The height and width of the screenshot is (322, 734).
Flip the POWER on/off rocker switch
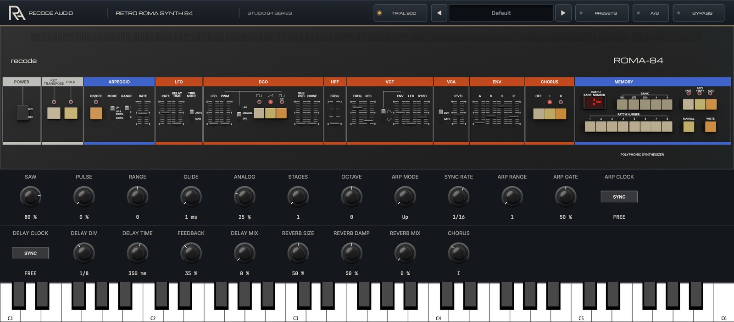(x=22, y=112)
